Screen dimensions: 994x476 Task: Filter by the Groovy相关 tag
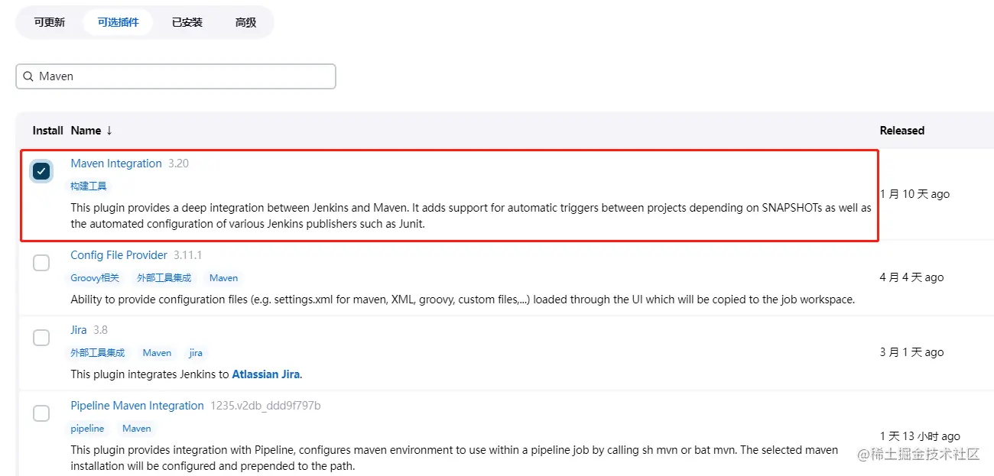[x=95, y=278]
